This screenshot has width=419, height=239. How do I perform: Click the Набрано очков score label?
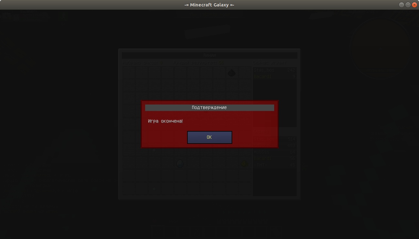pyautogui.click(x=142, y=63)
